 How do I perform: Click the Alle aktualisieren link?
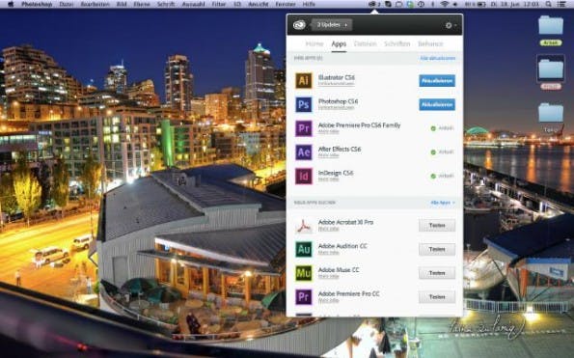pos(437,58)
